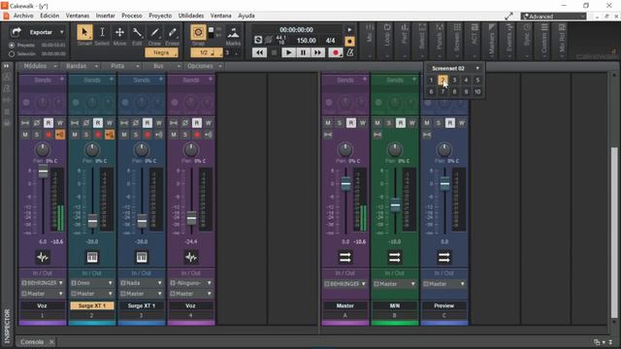621x349 pixels.
Task: Switch to the Draw tool
Action: point(154,32)
